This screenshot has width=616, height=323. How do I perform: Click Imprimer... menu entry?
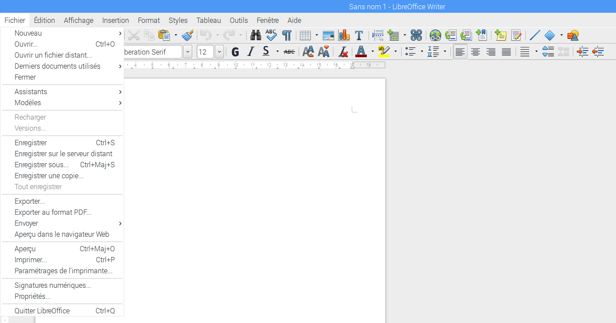(x=62, y=260)
